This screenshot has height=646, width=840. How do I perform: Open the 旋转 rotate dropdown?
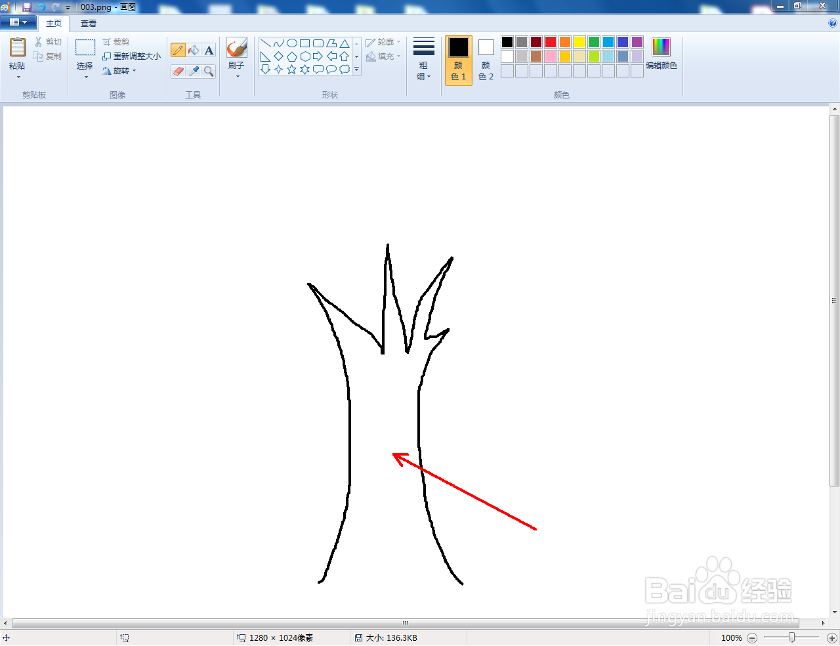pos(119,71)
